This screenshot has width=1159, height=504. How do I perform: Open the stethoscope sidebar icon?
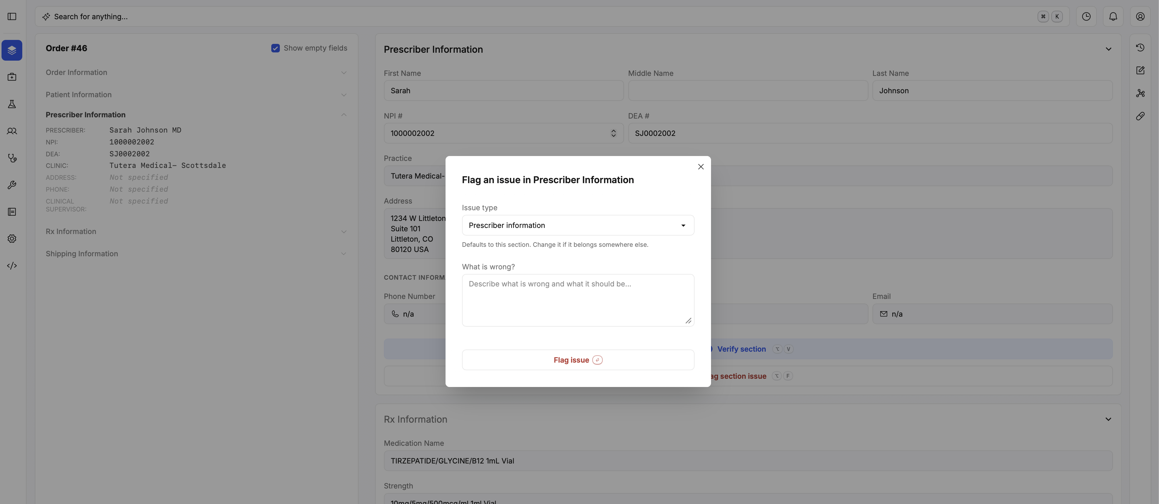12,158
